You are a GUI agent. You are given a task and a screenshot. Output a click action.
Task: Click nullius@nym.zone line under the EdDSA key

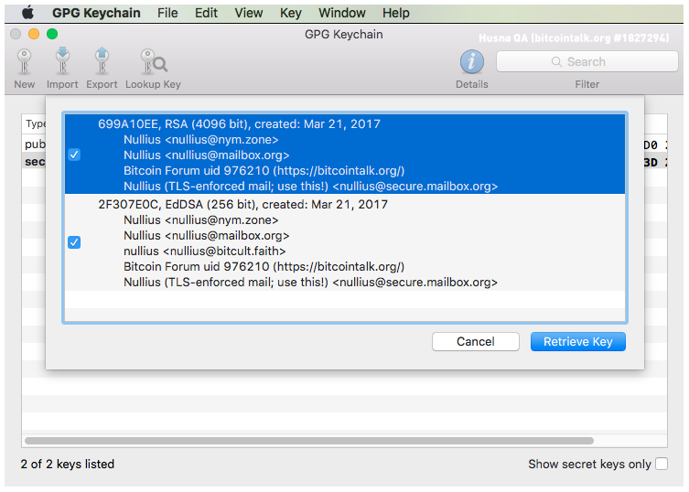click(200, 219)
